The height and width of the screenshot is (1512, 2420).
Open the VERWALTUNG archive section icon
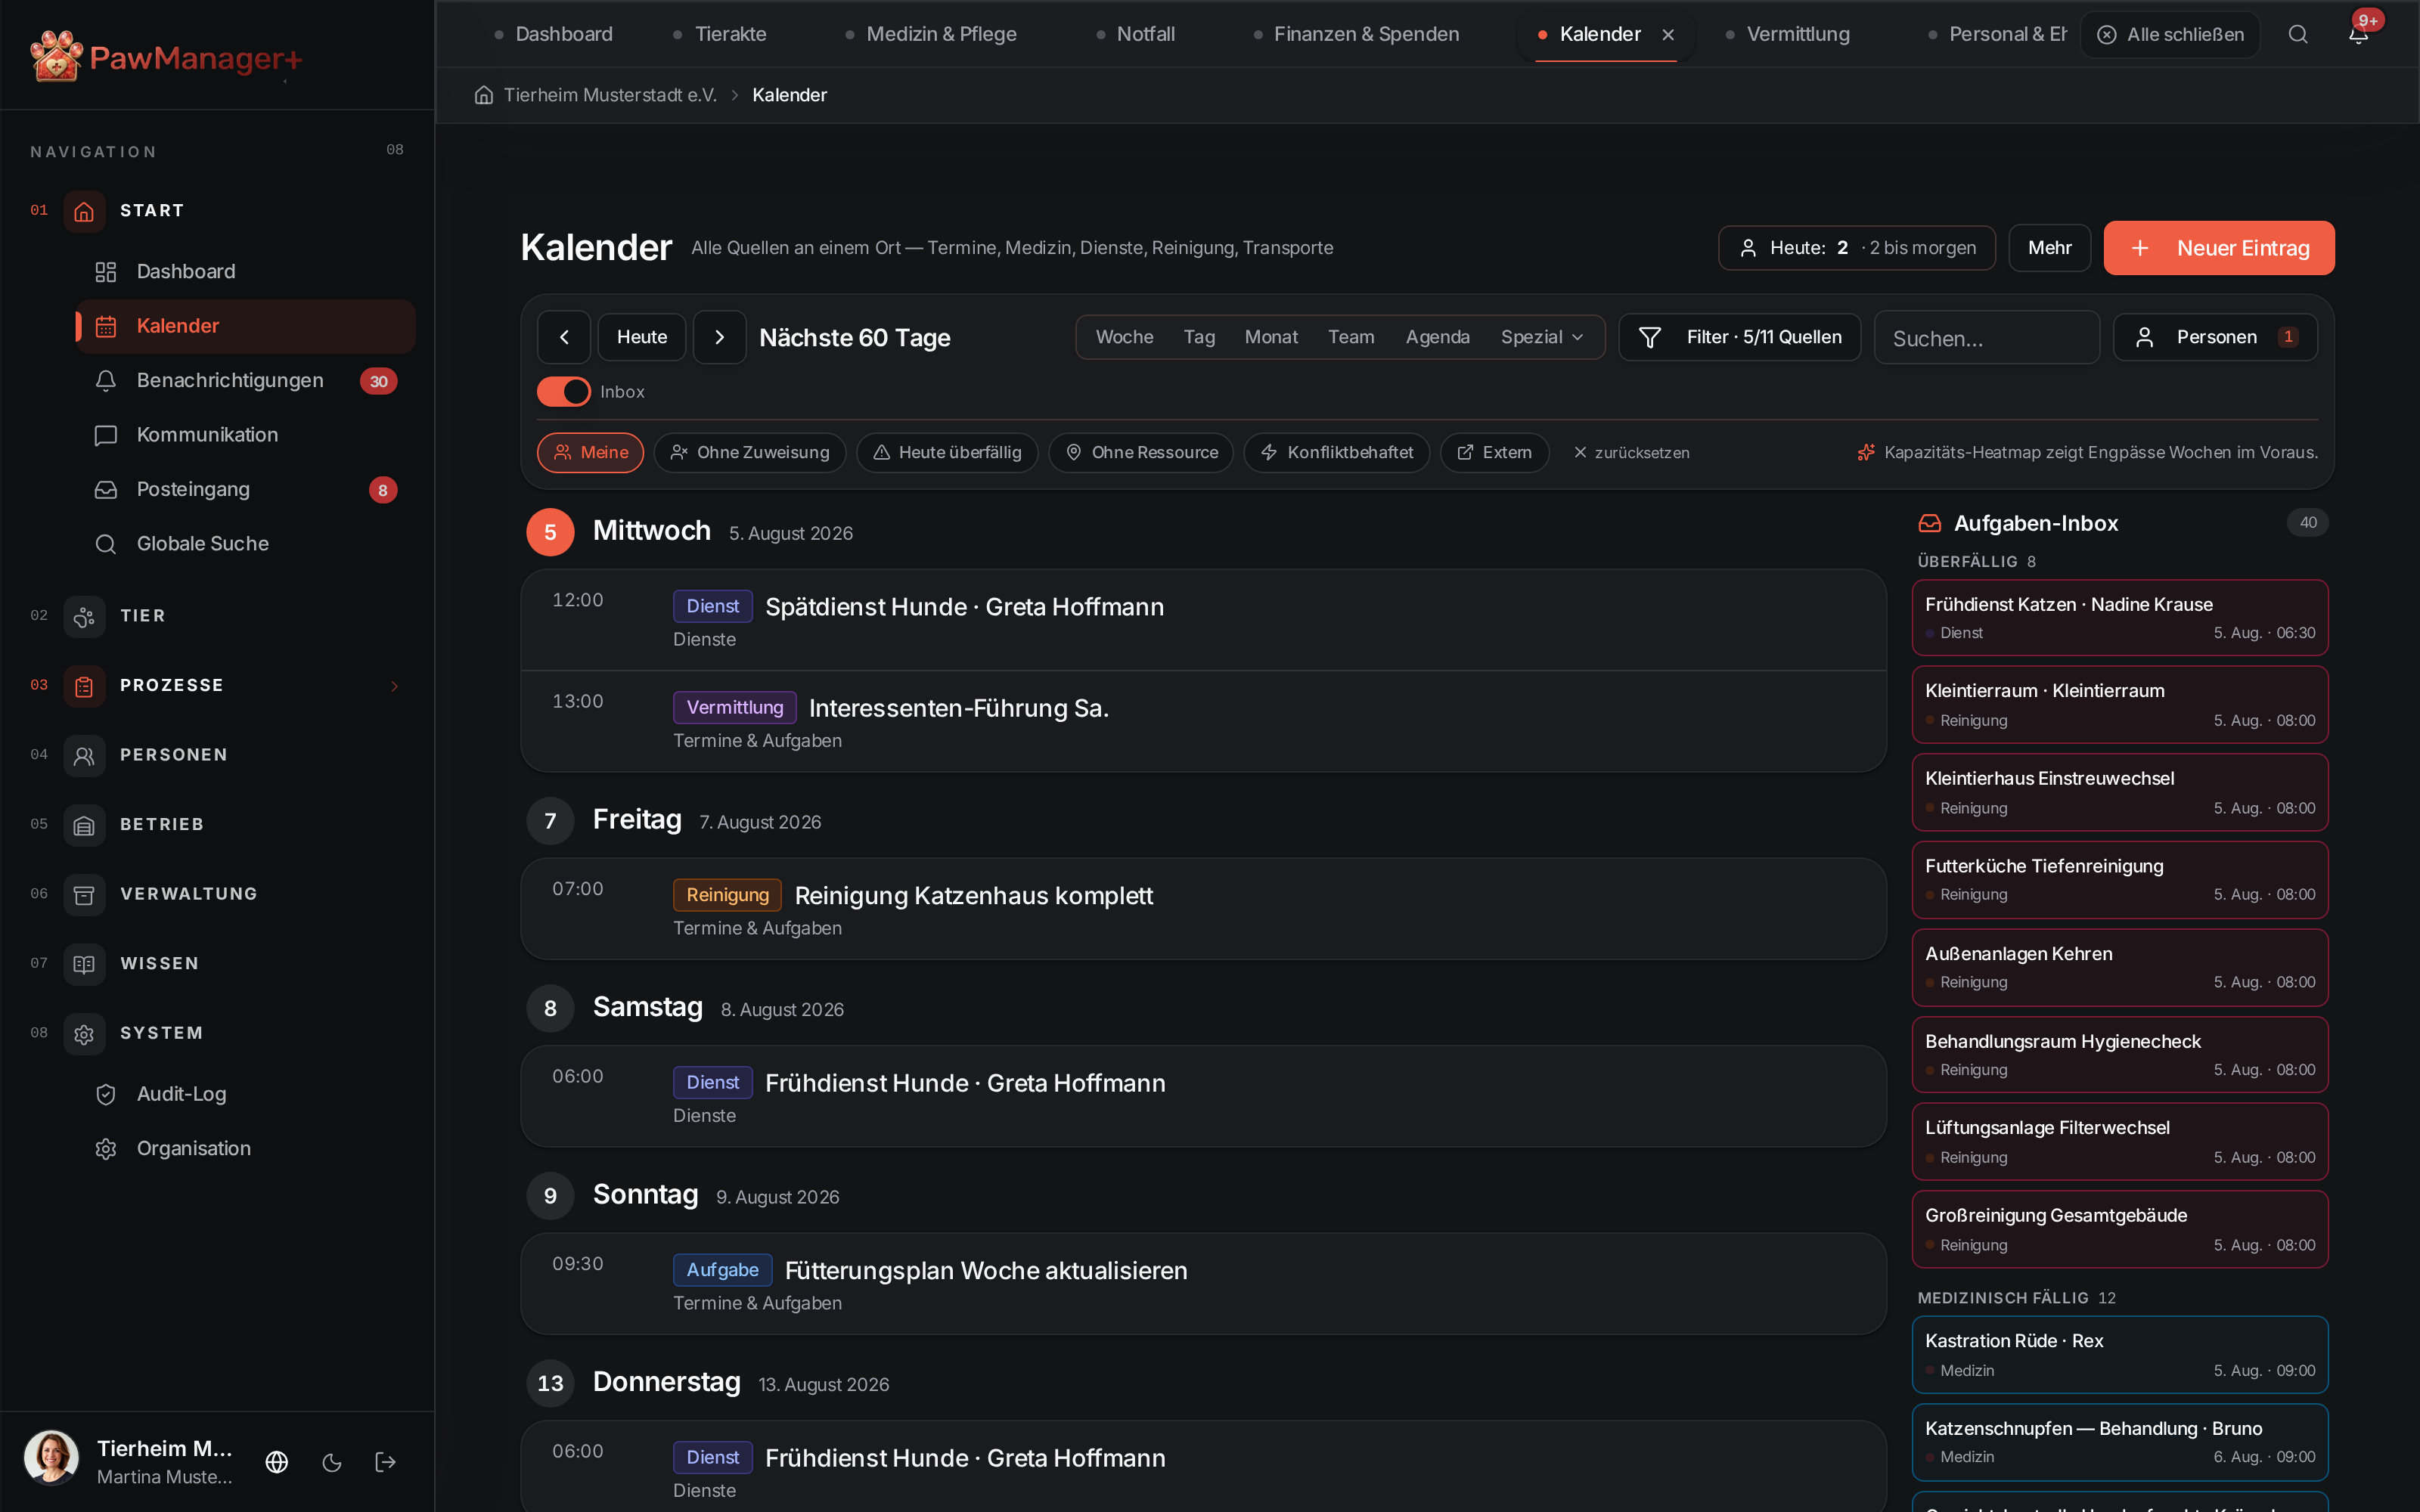pos(84,894)
